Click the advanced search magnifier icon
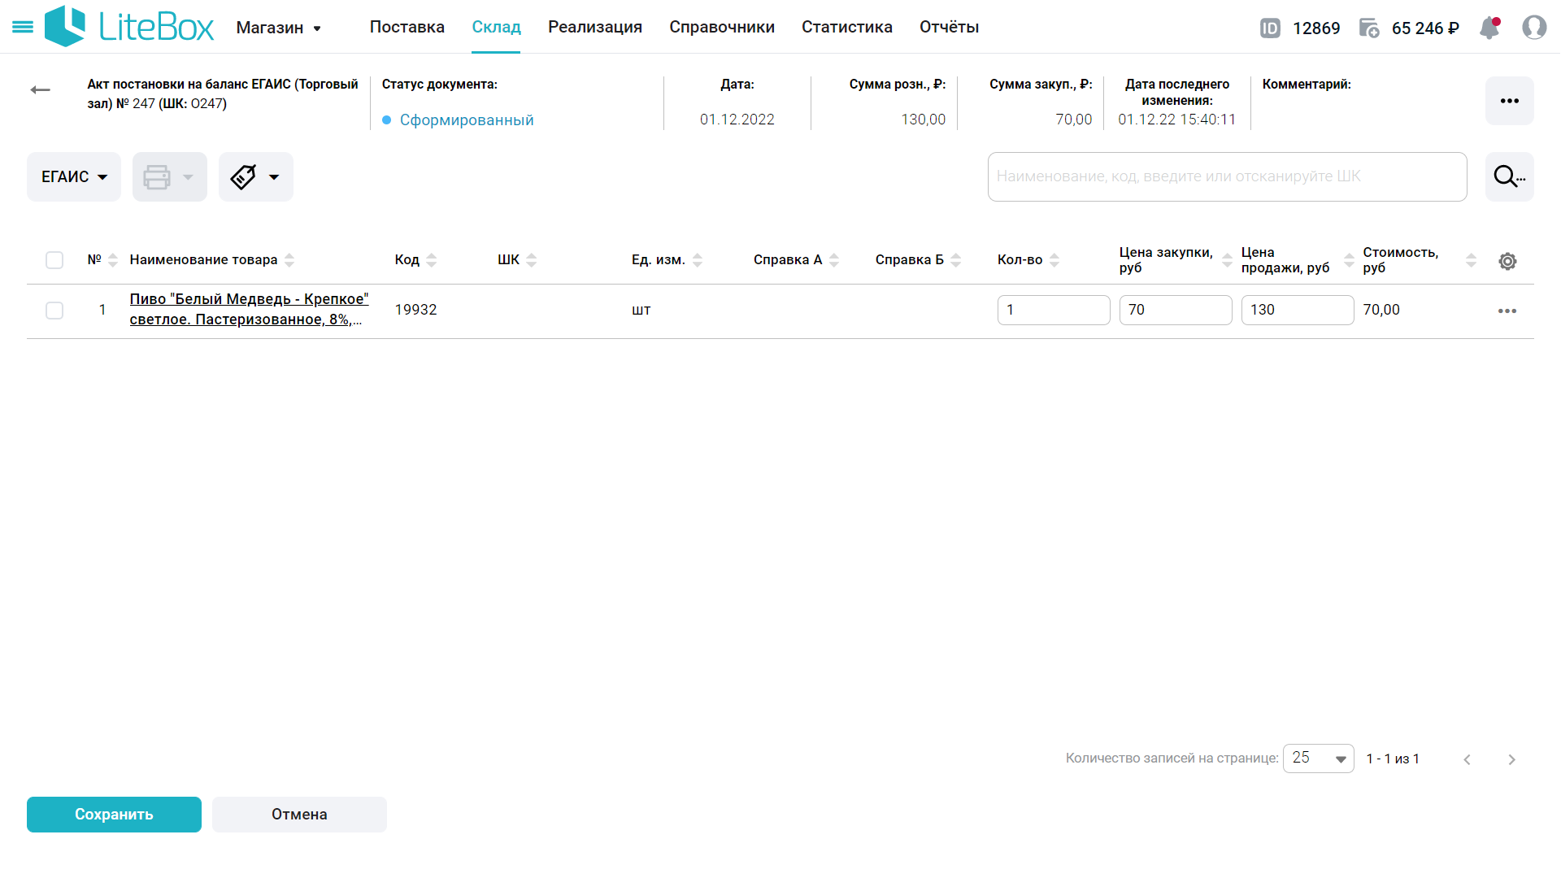 pos(1510,176)
